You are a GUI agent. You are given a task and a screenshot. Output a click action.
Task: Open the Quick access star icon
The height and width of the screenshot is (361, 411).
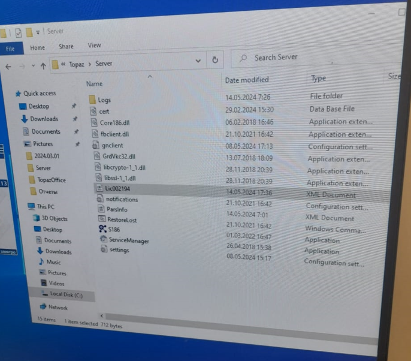(18, 94)
